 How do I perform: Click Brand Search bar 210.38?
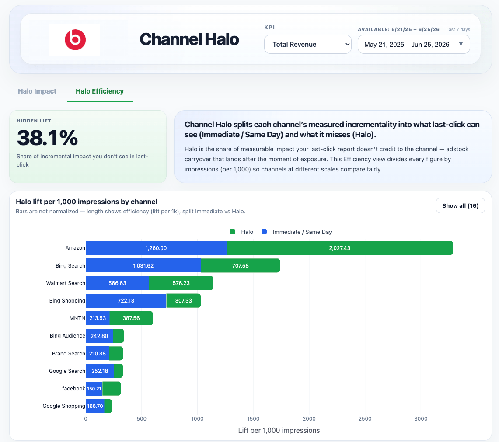point(98,353)
